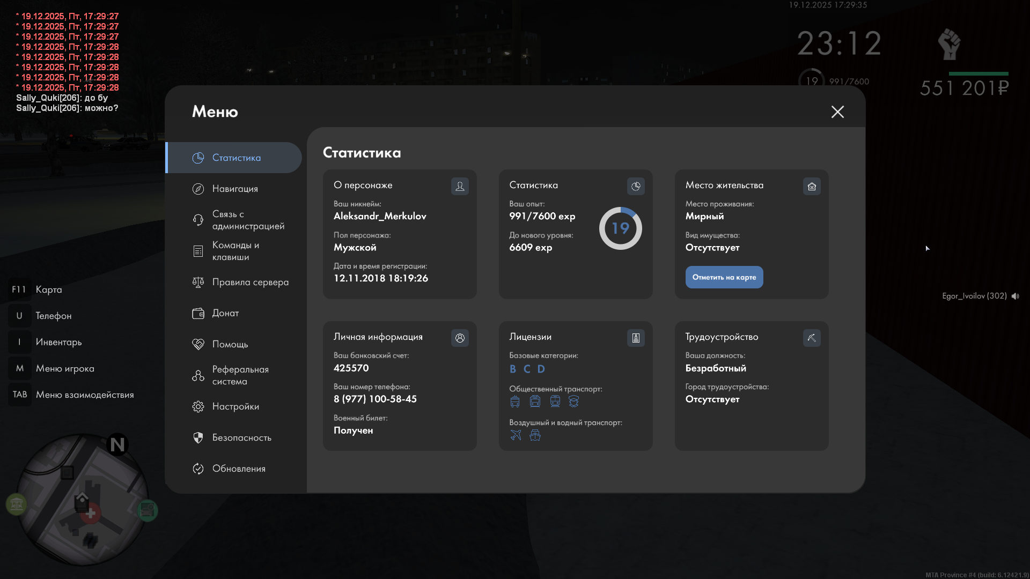Go to Правила сервера in sidebar
This screenshot has height=579, width=1030.
pos(250,282)
